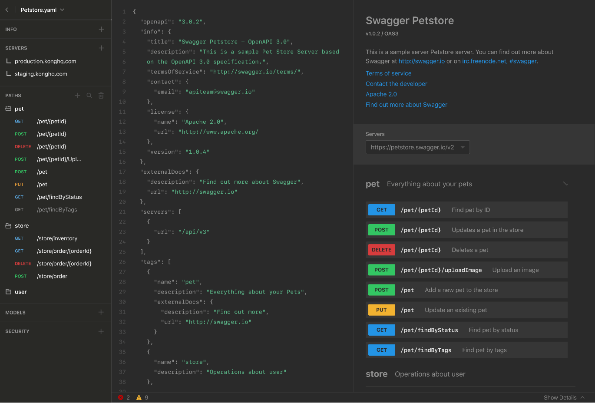Expand PUT Update an existing pet

(x=466, y=310)
